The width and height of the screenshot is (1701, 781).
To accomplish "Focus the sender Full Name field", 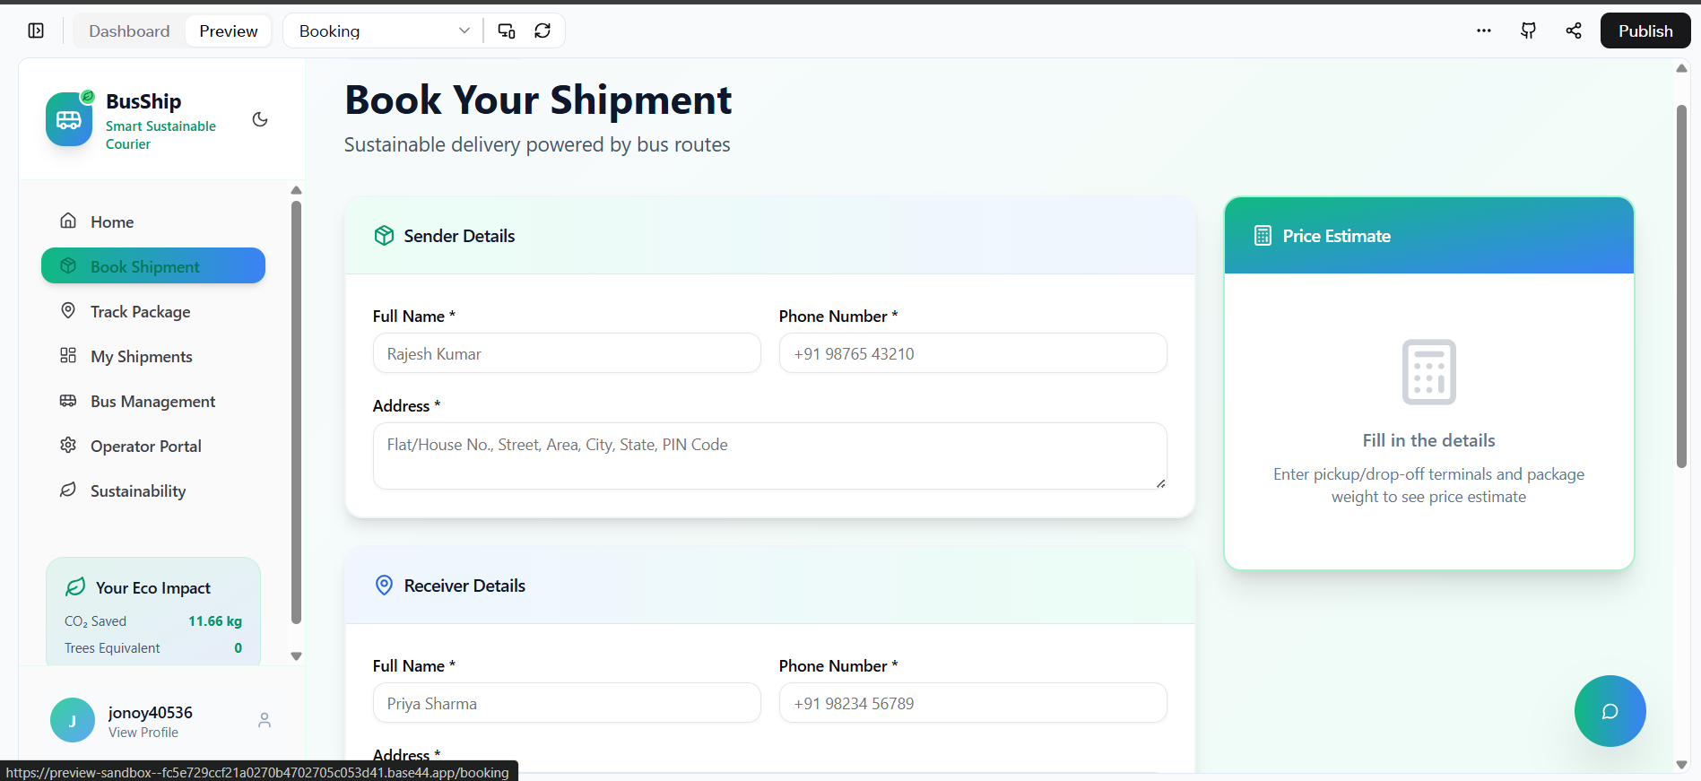I will tap(567, 353).
